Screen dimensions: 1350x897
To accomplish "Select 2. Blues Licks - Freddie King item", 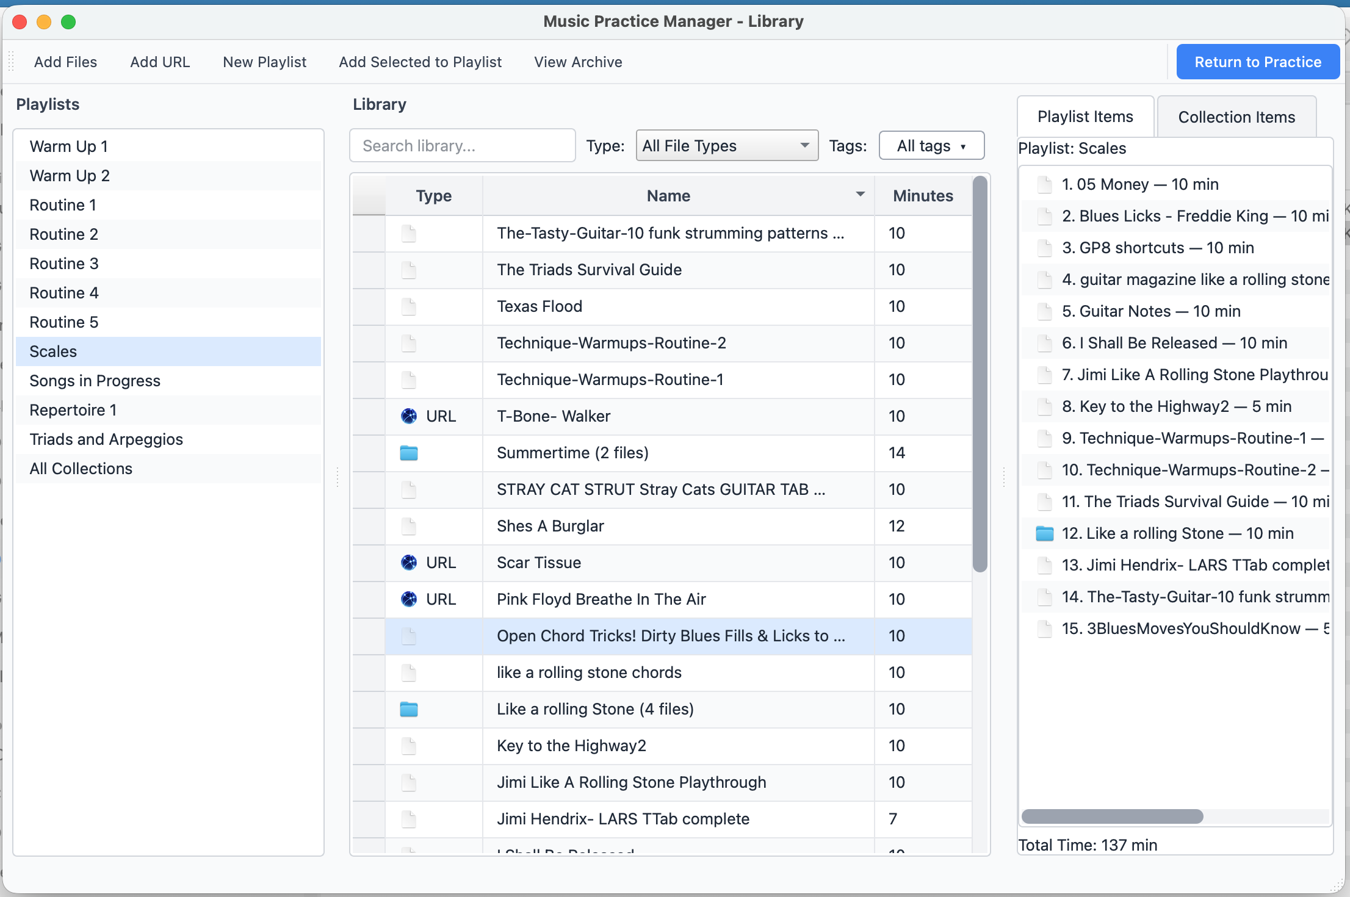I will pyautogui.click(x=1175, y=216).
